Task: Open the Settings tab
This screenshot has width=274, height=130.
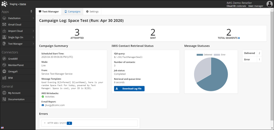Action: [92, 11]
